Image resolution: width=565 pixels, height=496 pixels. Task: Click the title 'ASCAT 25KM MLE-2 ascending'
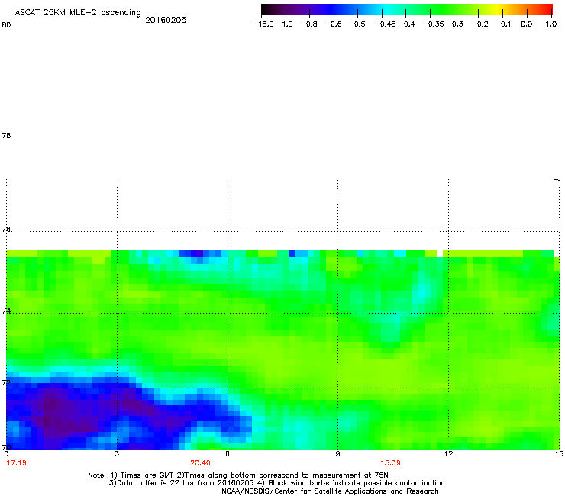pyautogui.click(x=78, y=13)
